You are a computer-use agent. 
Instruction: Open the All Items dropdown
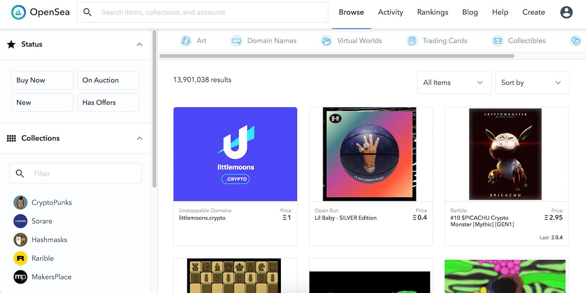click(x=454, y=82)
